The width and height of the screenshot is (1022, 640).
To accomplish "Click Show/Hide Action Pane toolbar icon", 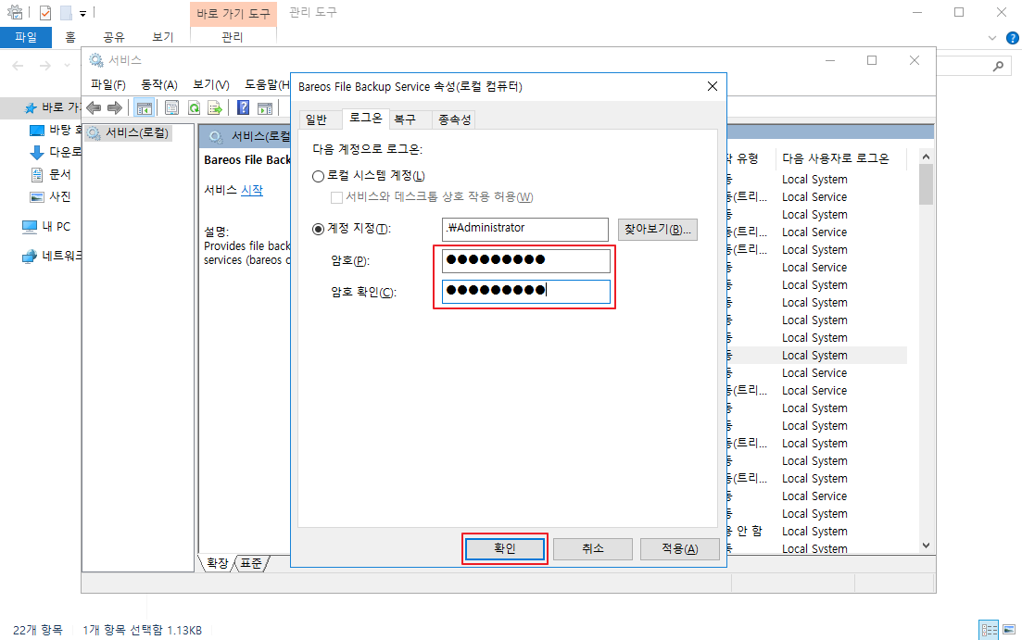I will tap(265, 107).
